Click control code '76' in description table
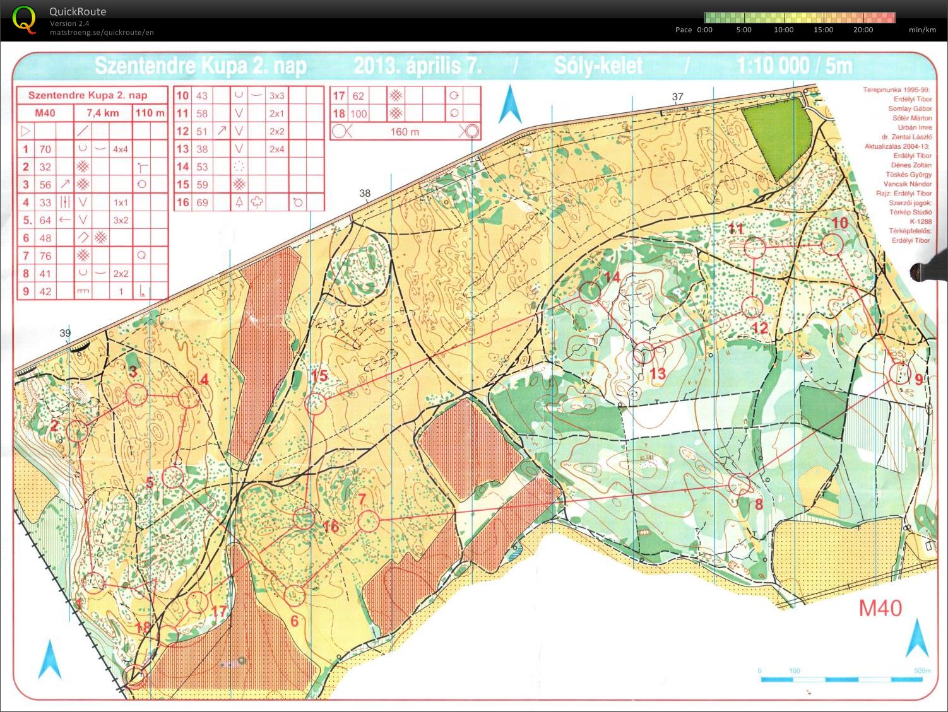 [x=45, y=255]
